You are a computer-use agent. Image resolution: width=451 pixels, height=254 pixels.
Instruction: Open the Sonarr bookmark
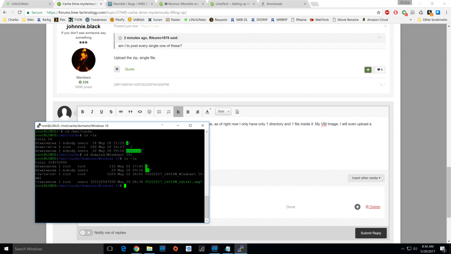[155, 19]
